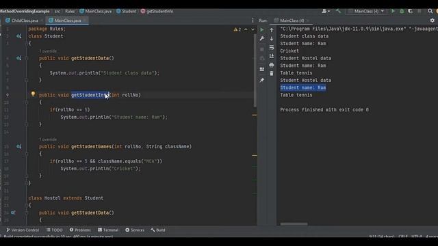Collapse class Student fold marker at line 3
Image resolution: width=438 pixels, height=246 pixels.
(x=27, y=44)
